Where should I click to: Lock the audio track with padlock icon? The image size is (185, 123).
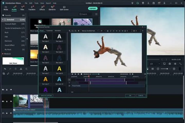point(7,113)
